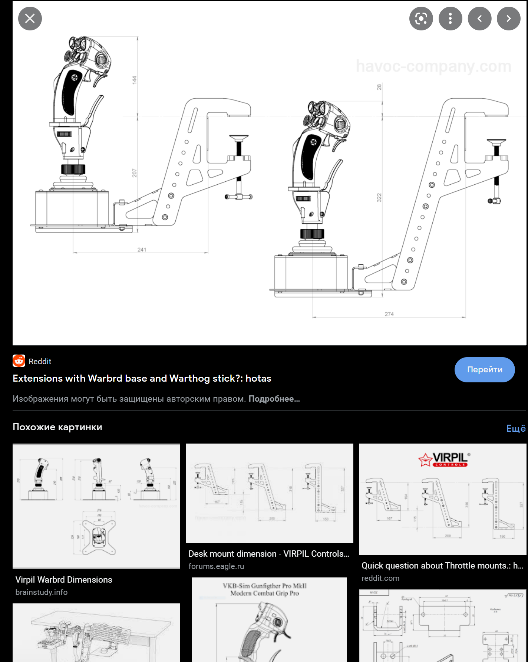This screenshot has width=528, height=662.
Task: Open Desk mount dimension VIRPIL Controls thumbnail
Action: [270, 493]
